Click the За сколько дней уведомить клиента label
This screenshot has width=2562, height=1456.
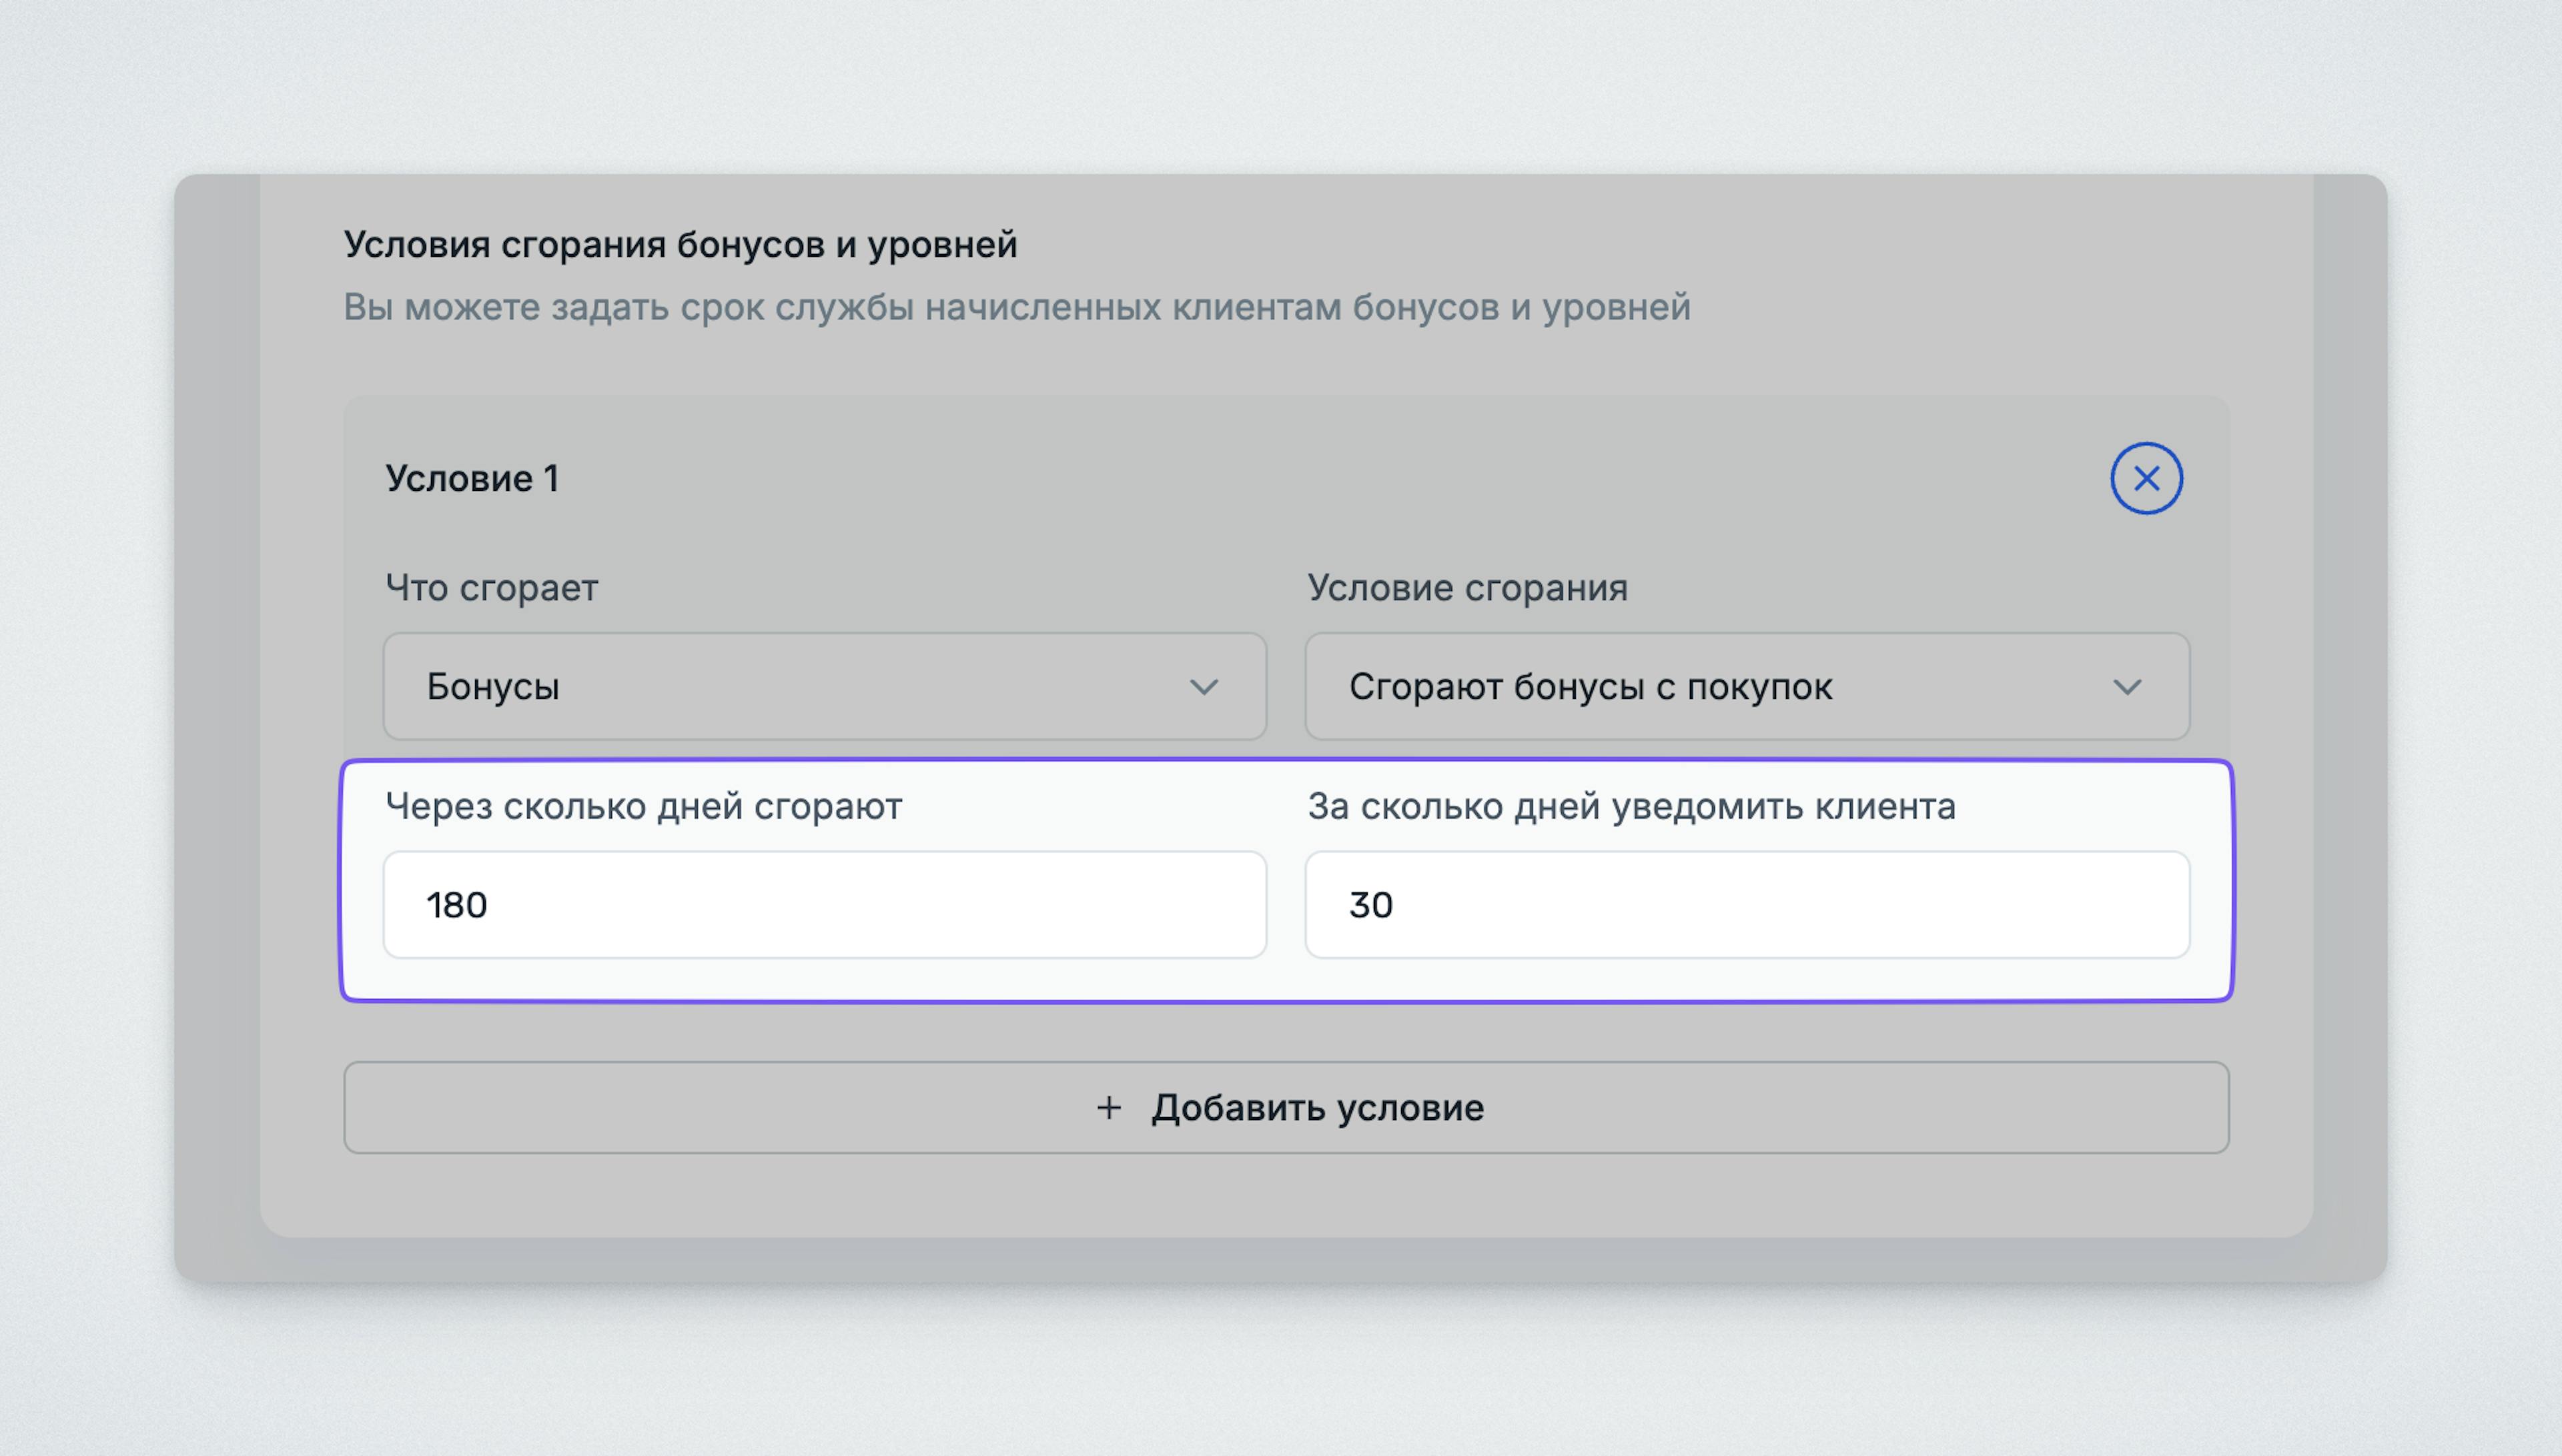point(1630,805)
